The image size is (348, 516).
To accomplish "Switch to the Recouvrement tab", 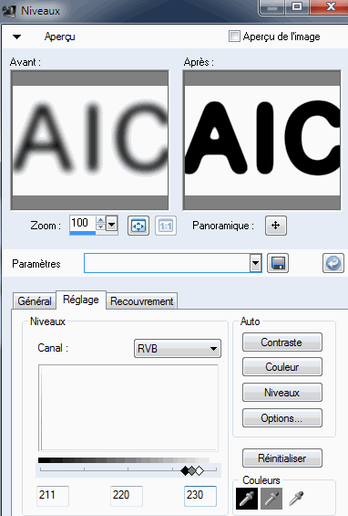I will (141, 301).
